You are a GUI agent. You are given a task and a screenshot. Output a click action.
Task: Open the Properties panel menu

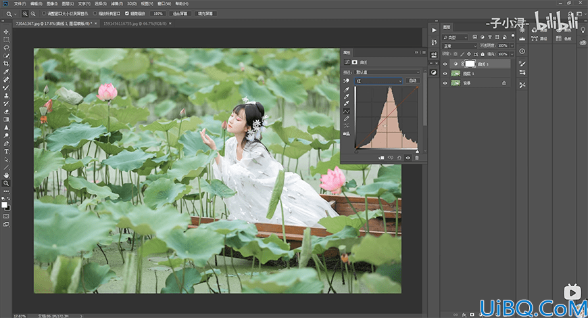tap(424, 53)
